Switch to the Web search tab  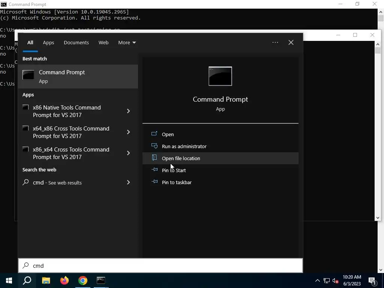[103, 43]
